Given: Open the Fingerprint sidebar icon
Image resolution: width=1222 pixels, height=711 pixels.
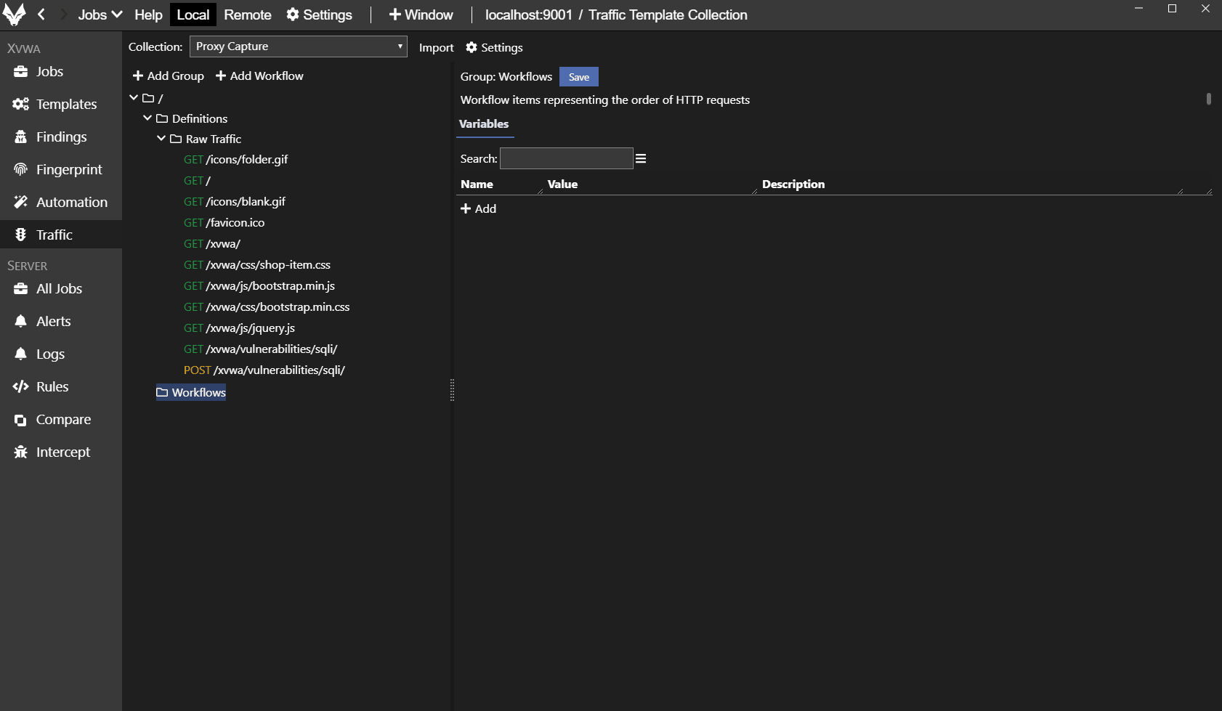Looking at the screenshot, I should (20, 169).
